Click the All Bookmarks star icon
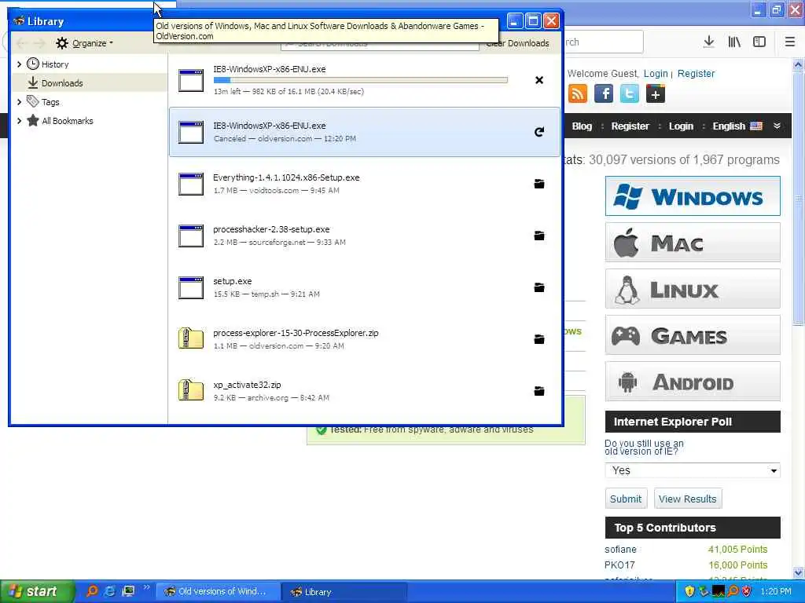805x603 pixels. pyautogui.click(x=33, y=120)
